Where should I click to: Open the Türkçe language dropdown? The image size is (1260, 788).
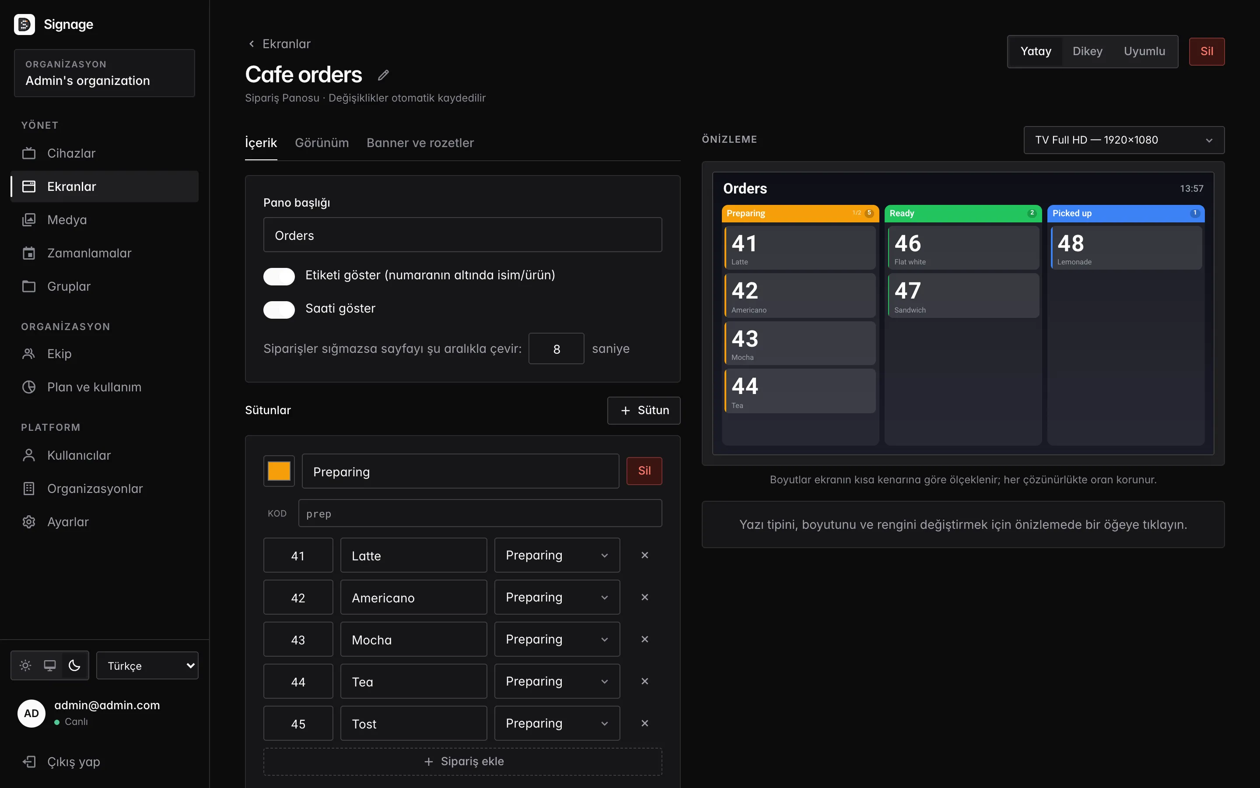[x=147, y=665]
